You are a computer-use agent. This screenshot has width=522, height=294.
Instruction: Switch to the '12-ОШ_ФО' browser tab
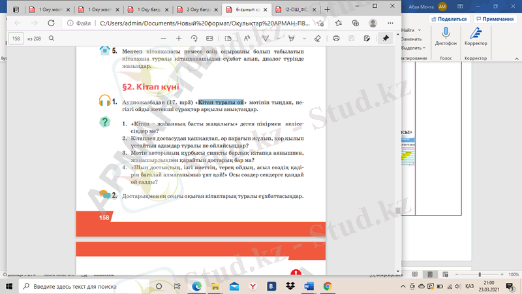click(295, 10)
